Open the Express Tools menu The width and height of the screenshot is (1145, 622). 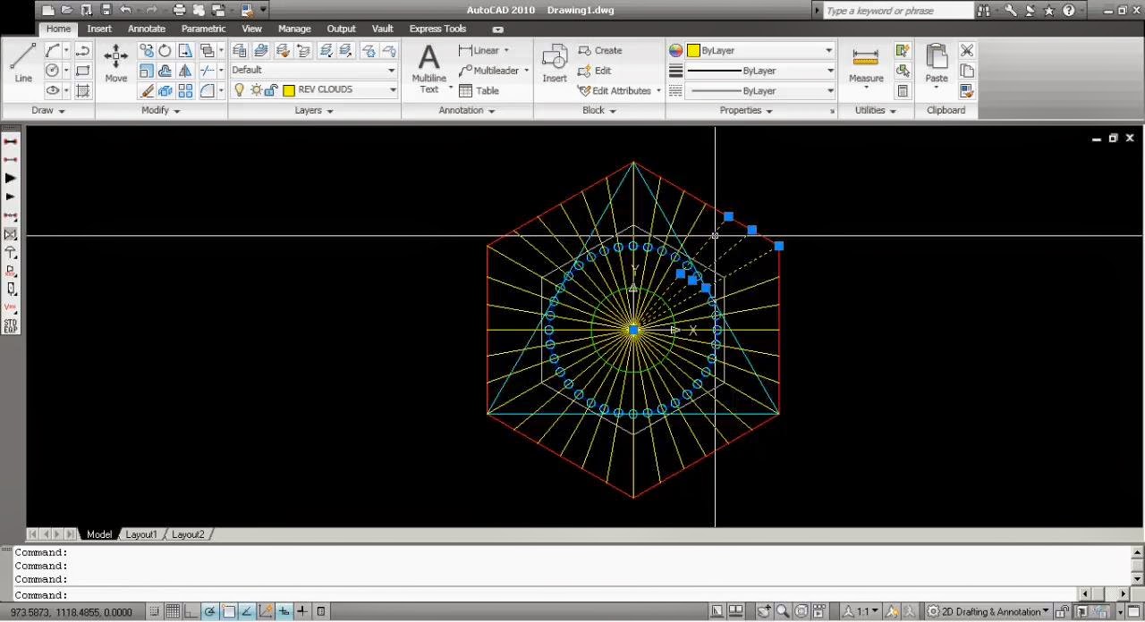coord(437,28)
